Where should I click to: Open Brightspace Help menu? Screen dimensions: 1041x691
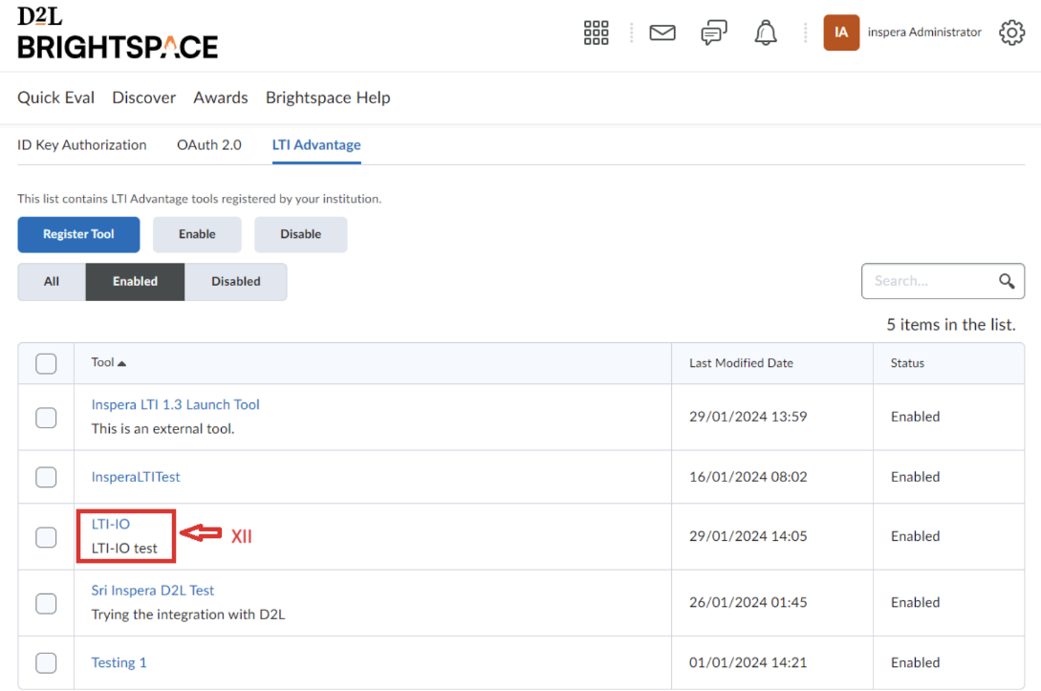pyautogui.click(x=328, y=97)
